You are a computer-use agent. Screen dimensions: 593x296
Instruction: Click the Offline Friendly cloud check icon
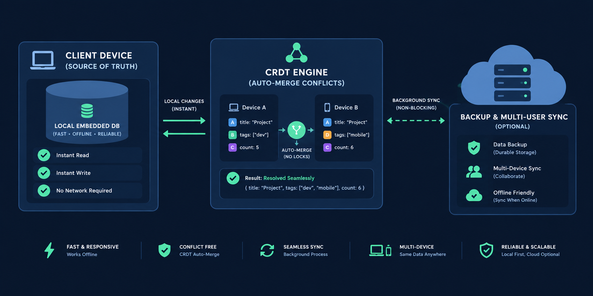474,195
